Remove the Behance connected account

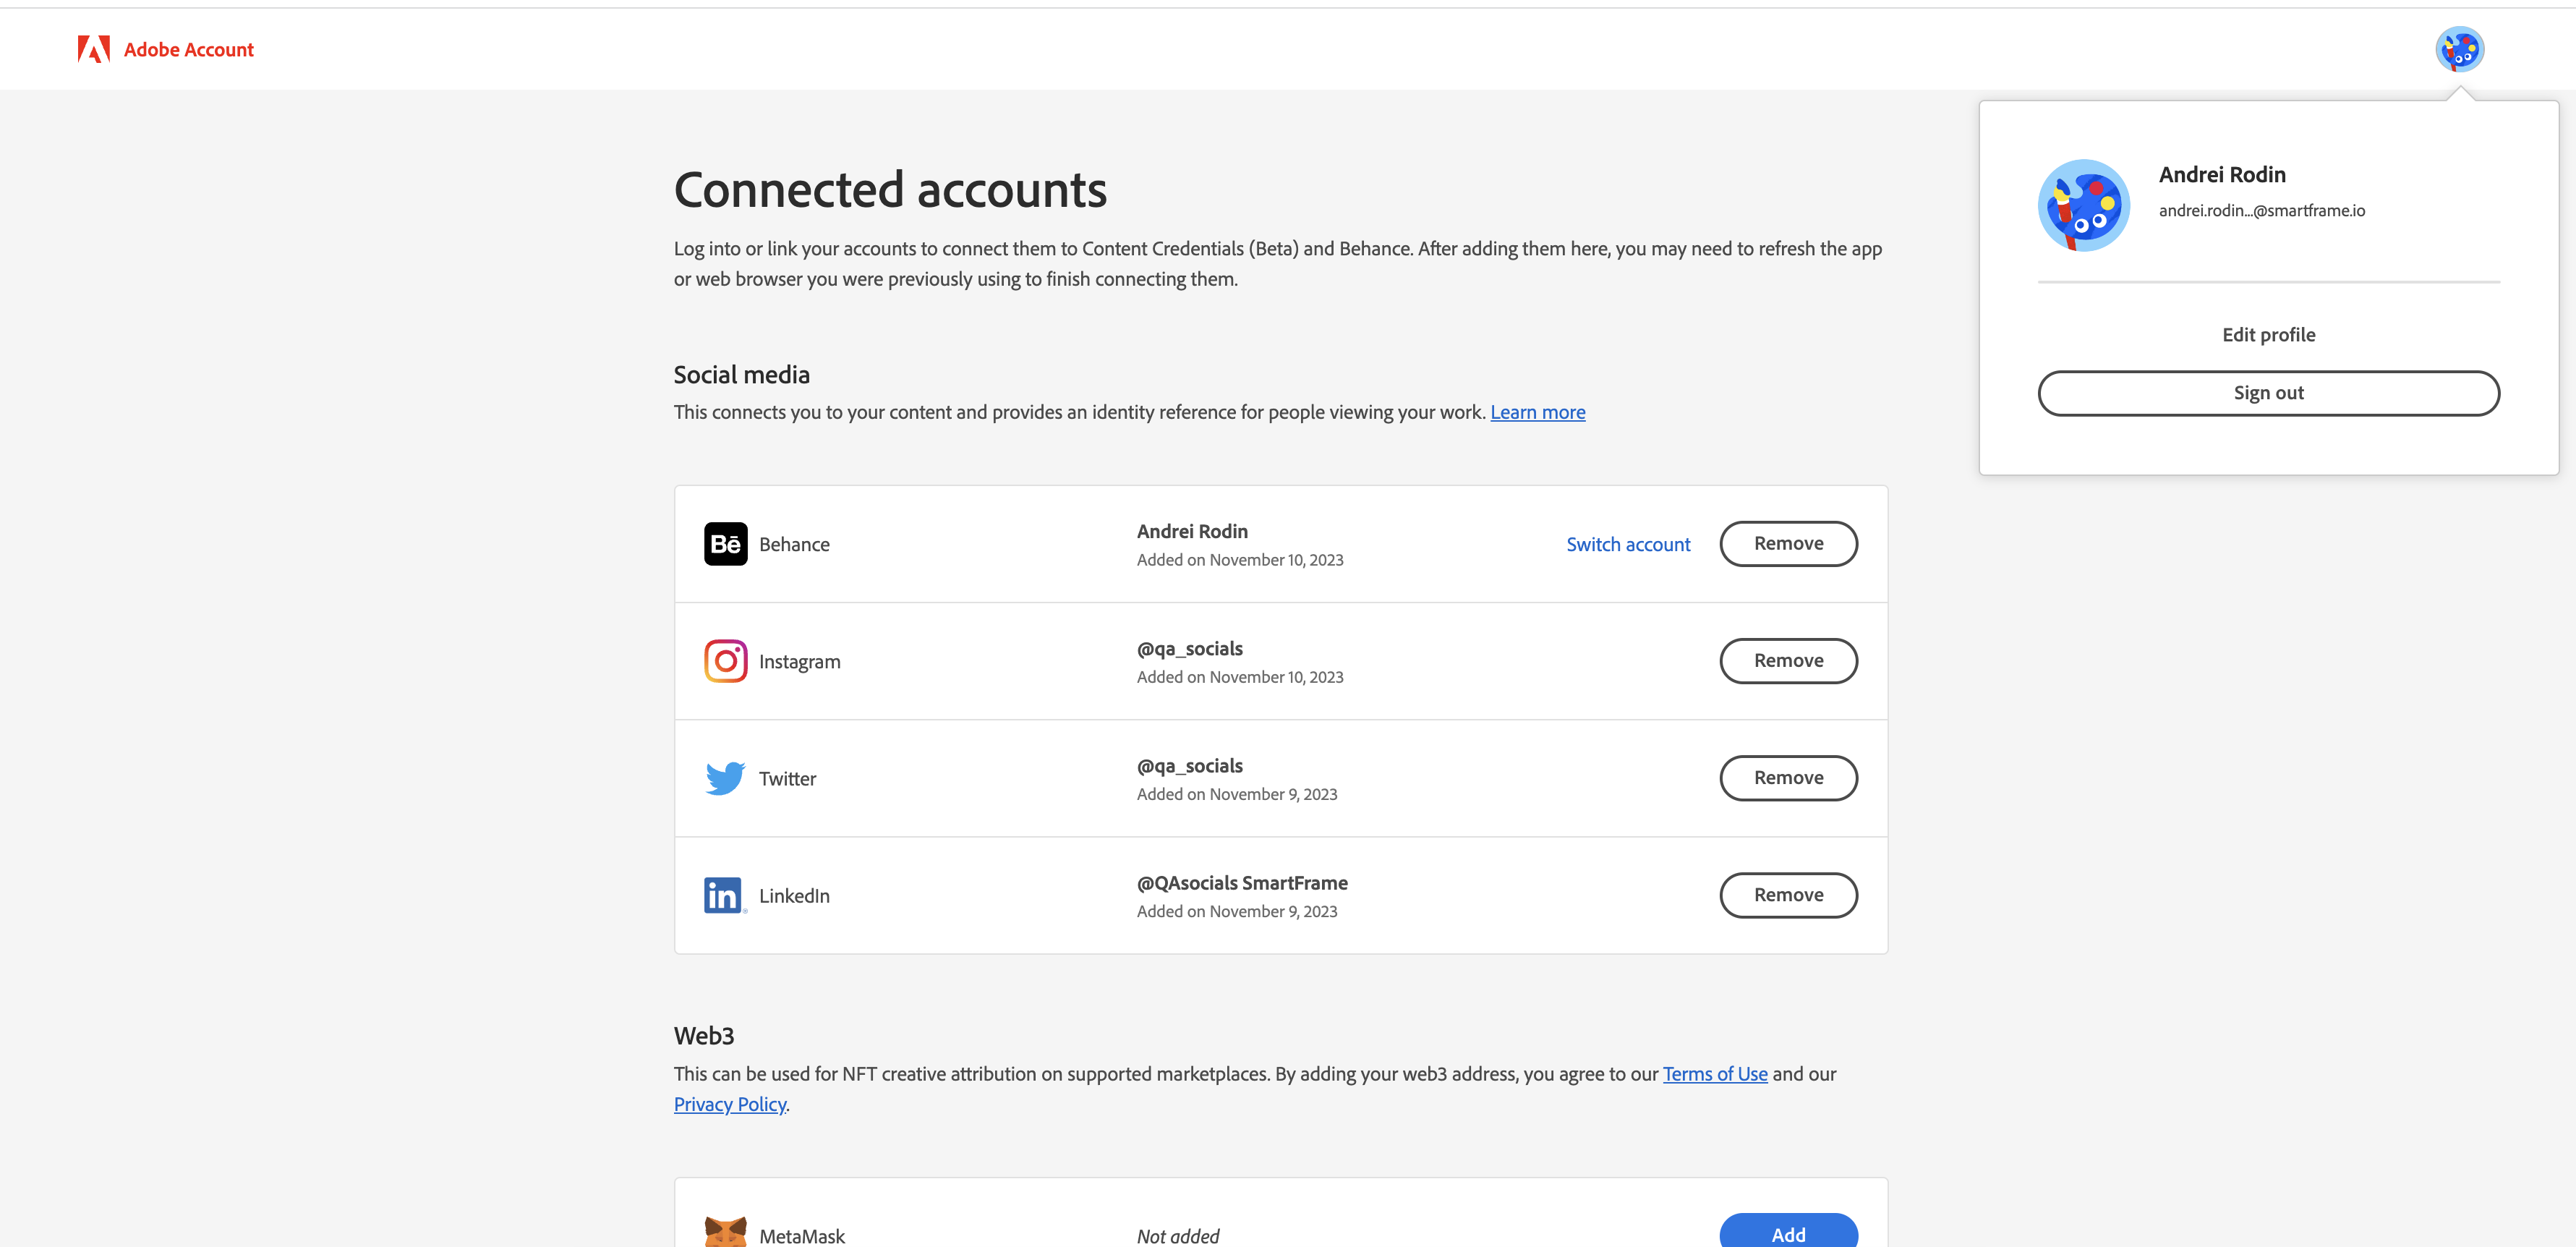tap(1787, 544)
